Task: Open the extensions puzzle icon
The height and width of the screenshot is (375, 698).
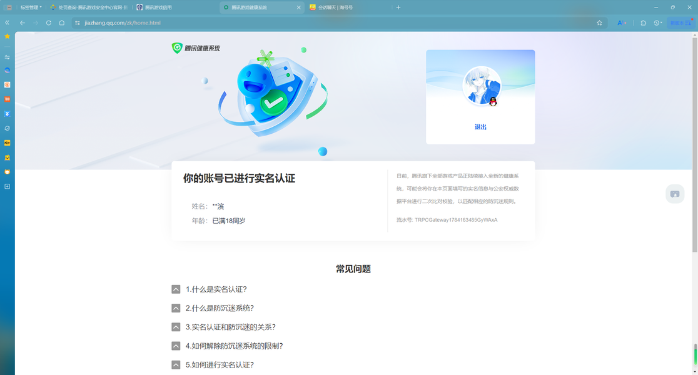Action: (x=643, y=22)
